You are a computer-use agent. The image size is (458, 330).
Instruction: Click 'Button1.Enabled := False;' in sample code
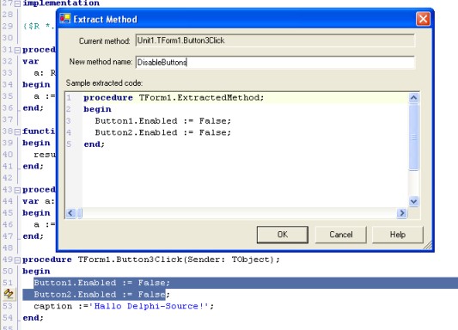point(162,121)
